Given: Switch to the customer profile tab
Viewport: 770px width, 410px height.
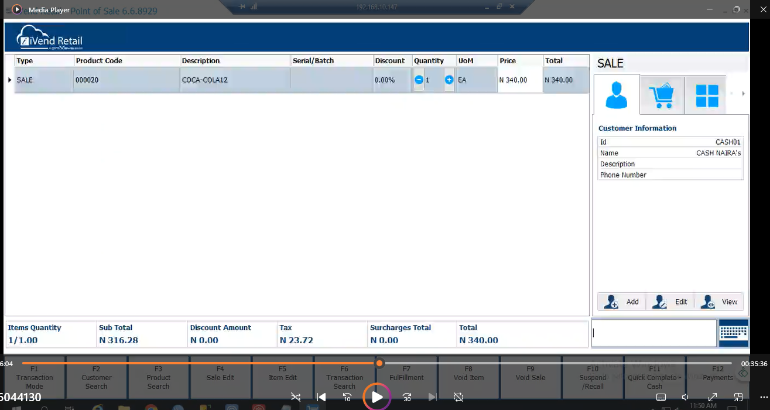Looking at the screenshot, I should point(617,95).
